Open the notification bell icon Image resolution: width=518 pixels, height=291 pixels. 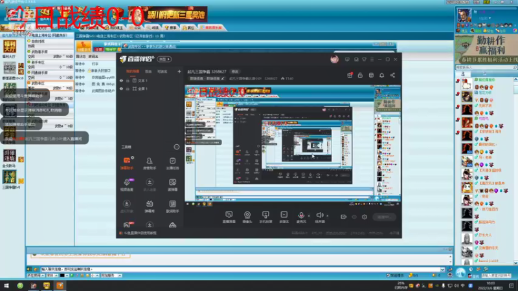tap(381, 75)
